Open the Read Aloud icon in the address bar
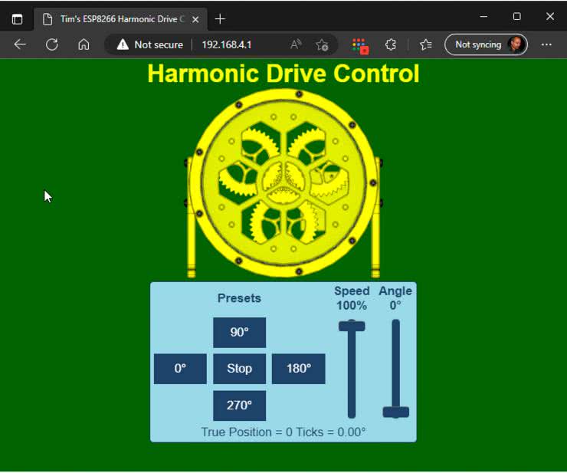The image size is (567, 473). point(296,44)
